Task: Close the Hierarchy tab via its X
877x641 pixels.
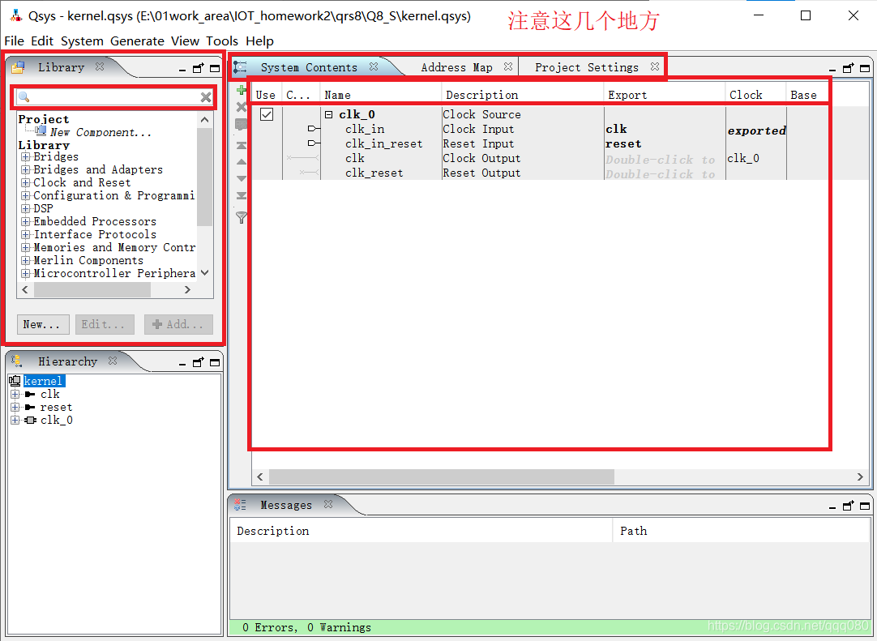Action: [x=113, y=361]
